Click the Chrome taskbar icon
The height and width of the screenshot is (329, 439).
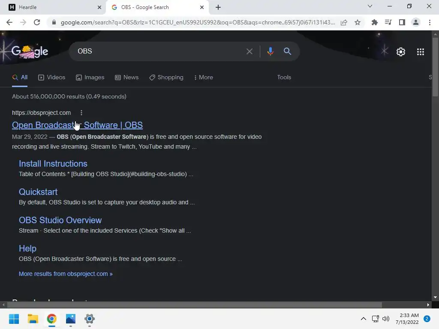point(52,319)
